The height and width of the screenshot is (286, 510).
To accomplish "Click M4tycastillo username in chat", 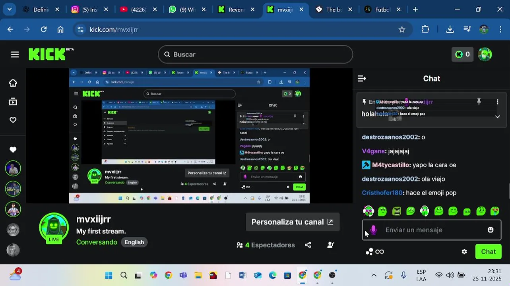I will 391,165.
